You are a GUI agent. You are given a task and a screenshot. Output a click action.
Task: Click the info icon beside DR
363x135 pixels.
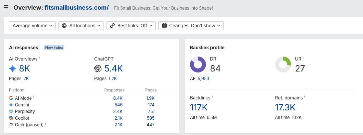point(218,58)
